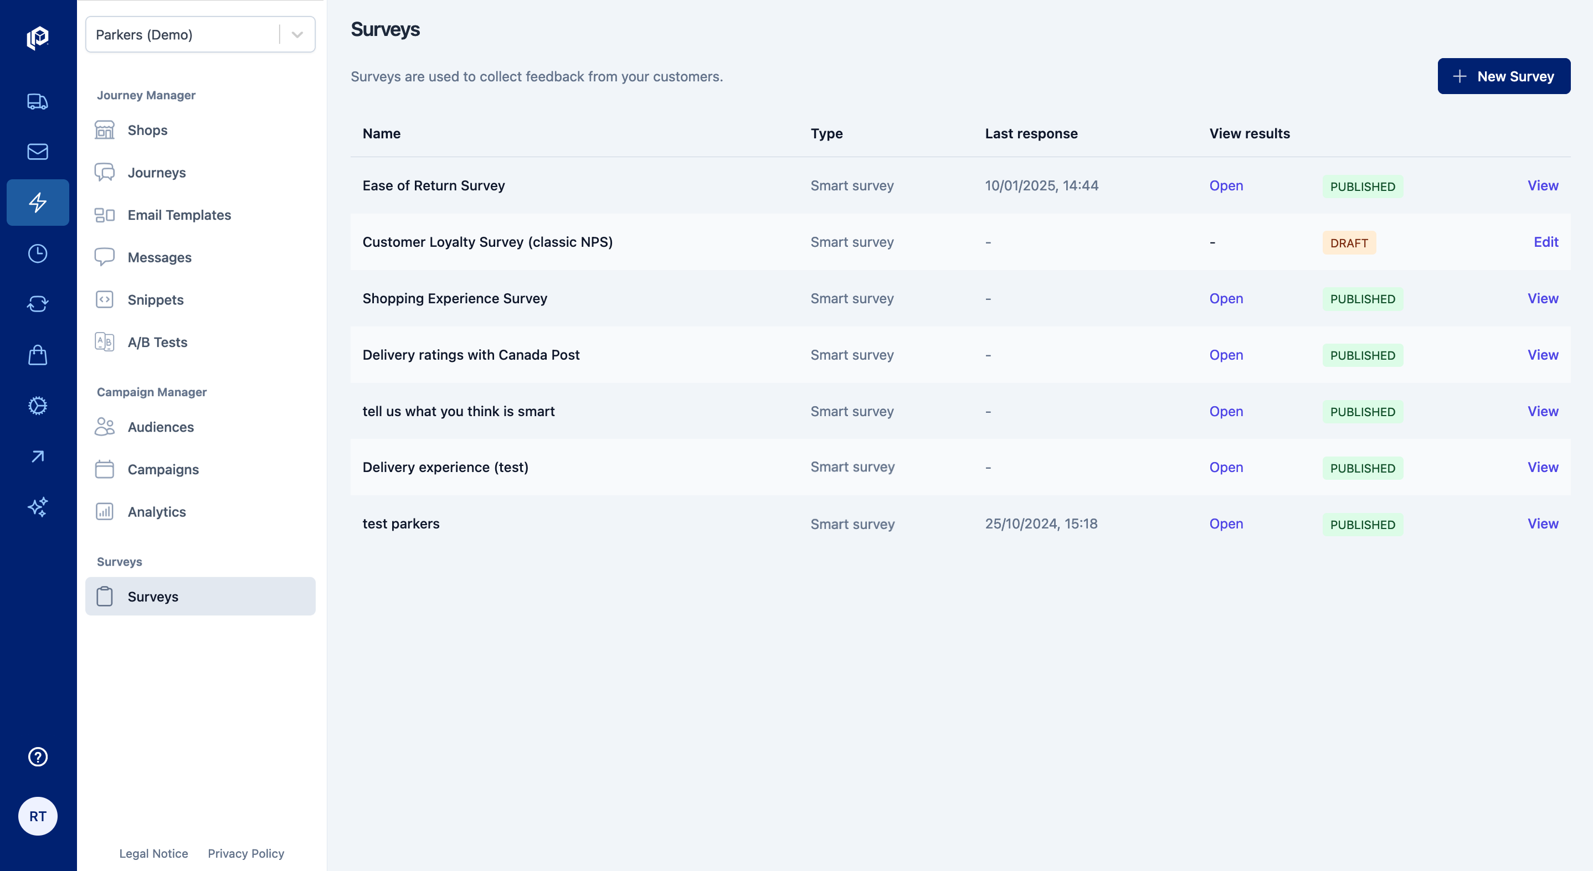Open Analytics under Campaign Manager
The image size is (1593, 871).
click(x=156, y=511)
